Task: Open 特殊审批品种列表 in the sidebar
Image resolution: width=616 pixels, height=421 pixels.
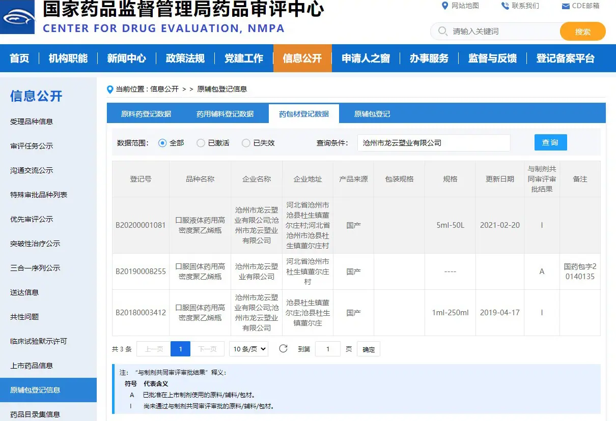Action: [x=39, y=195]
